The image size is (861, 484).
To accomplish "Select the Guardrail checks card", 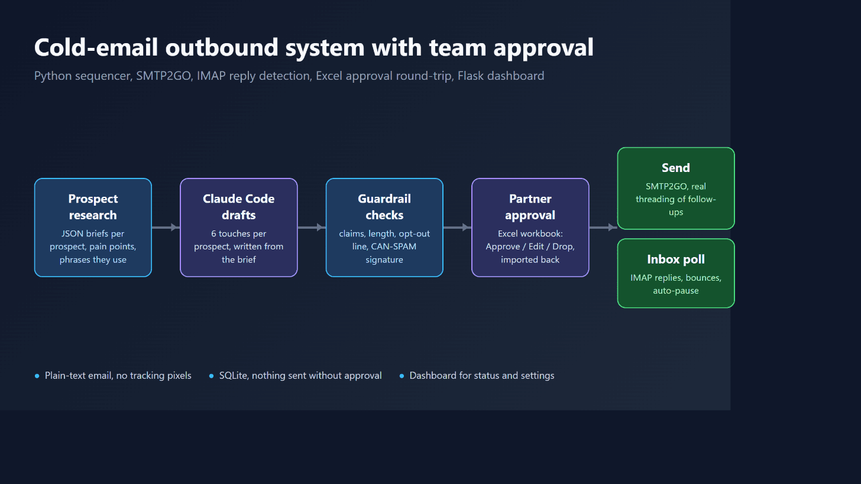I will (x=384, y=228).
